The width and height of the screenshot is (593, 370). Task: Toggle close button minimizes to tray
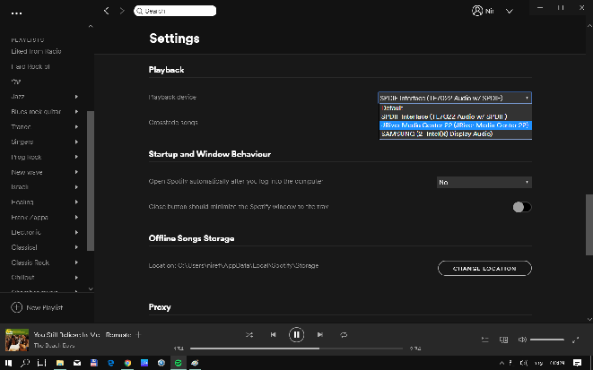point(522,207)
